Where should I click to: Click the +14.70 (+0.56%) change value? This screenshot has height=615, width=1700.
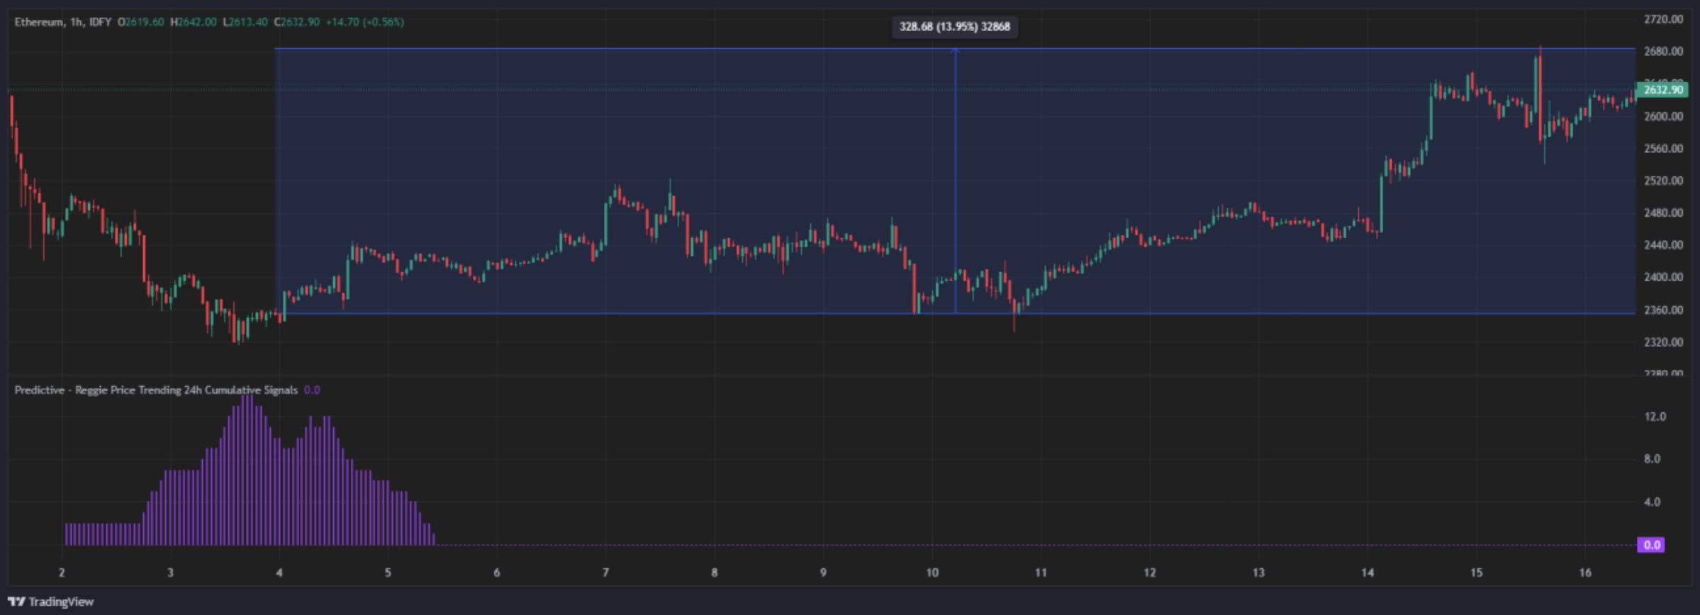click(364, 22)
